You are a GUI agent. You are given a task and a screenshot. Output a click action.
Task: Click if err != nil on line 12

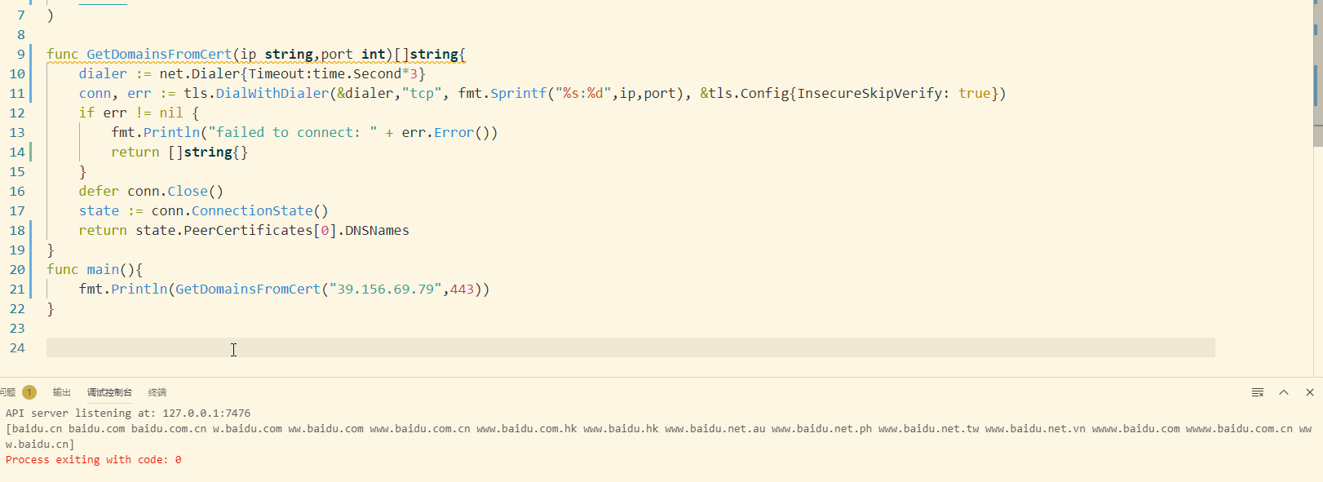pyautogui.click(x=131, y=113)
